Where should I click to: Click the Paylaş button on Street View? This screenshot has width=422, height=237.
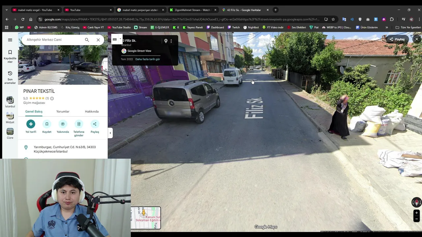click(x=397, y=39)
